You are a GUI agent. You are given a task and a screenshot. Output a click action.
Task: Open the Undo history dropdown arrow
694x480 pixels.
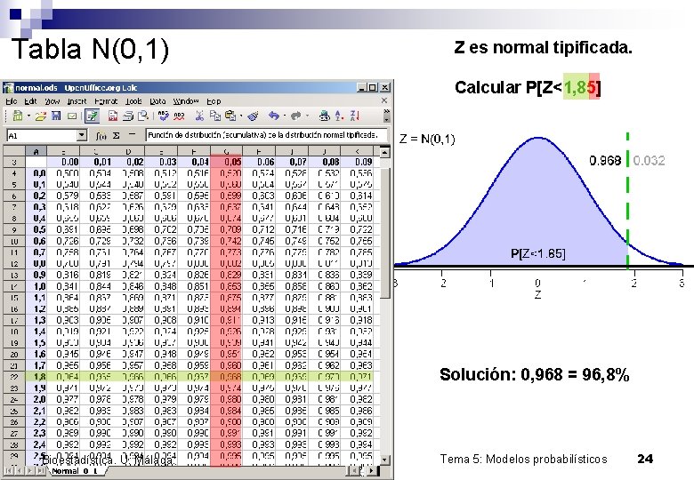point(284,116)
